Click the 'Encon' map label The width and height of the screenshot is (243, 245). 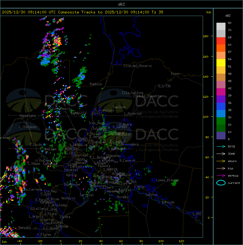(x=175, y=74)
